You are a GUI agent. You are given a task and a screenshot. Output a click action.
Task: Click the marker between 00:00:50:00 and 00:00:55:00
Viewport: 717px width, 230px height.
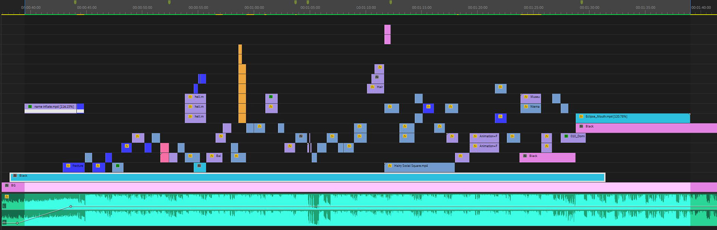(x=169, y=2)
